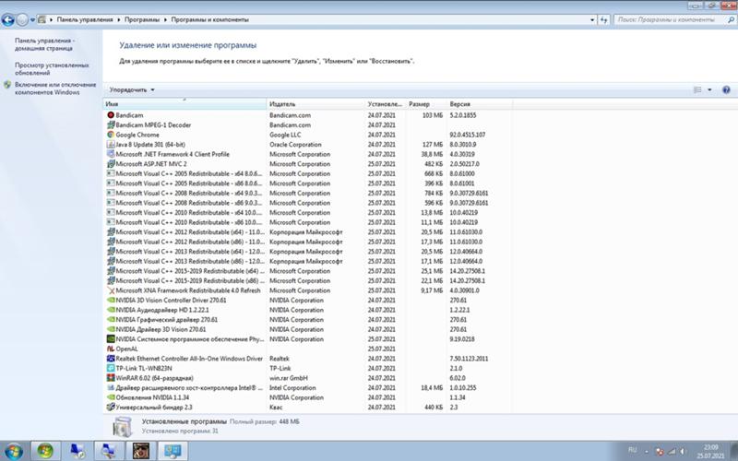Open the Упорядочить dropdown menu
The height and width of the screenshot is (461, 738).
[x=132, y=89]
